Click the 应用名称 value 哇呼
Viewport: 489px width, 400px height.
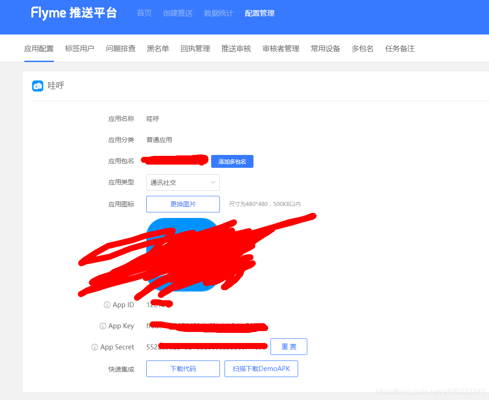153,119
